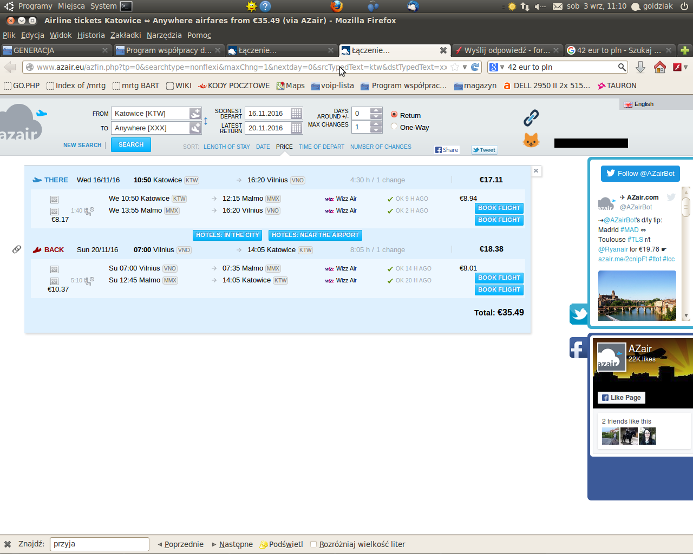Click the Toulouse photo thumbnail in the tweet

(x=637, y=295)
